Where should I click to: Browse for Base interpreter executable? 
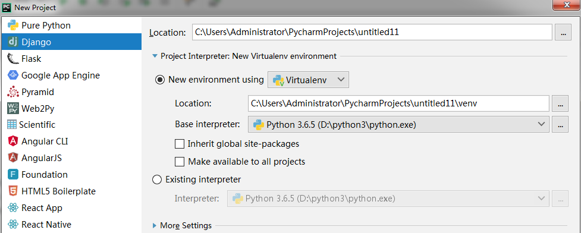coord(560,125)
